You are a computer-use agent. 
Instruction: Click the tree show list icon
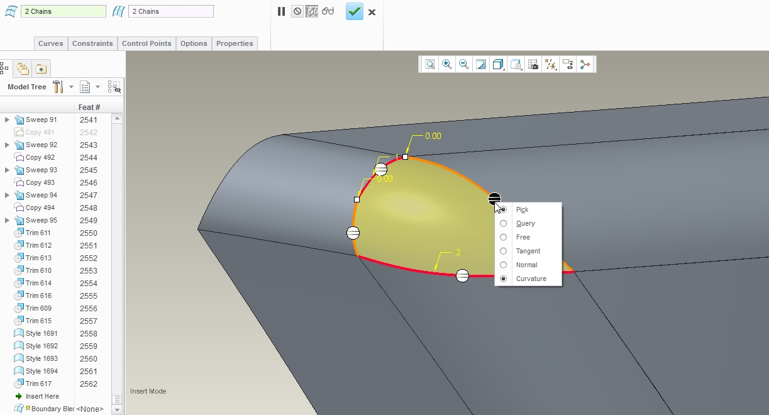[x=86, y=87]
